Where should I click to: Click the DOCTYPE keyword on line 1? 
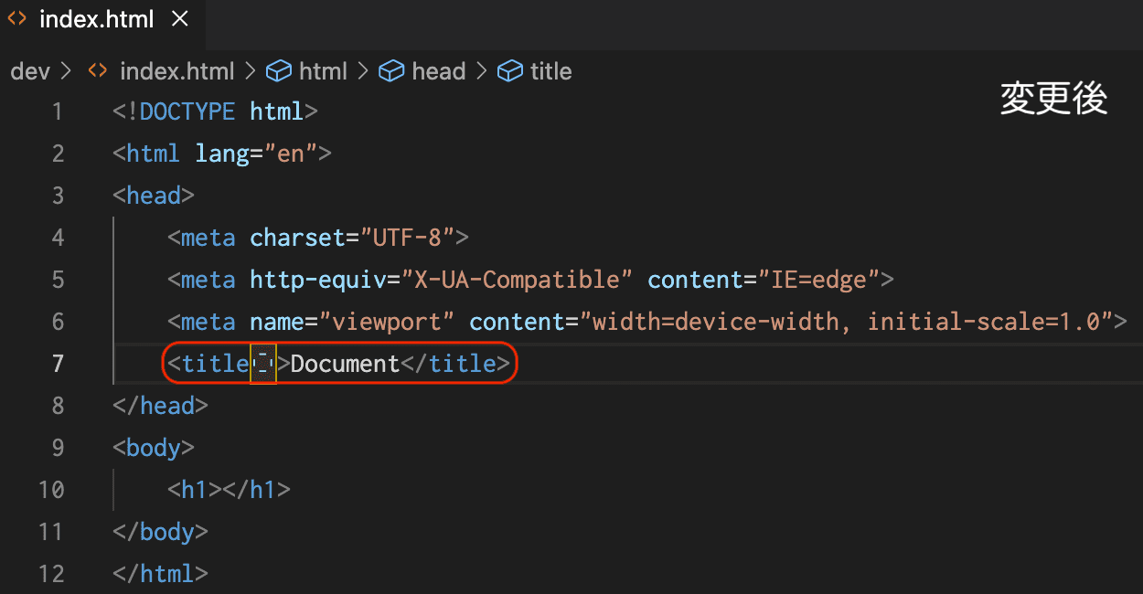(x=187, y=111)
